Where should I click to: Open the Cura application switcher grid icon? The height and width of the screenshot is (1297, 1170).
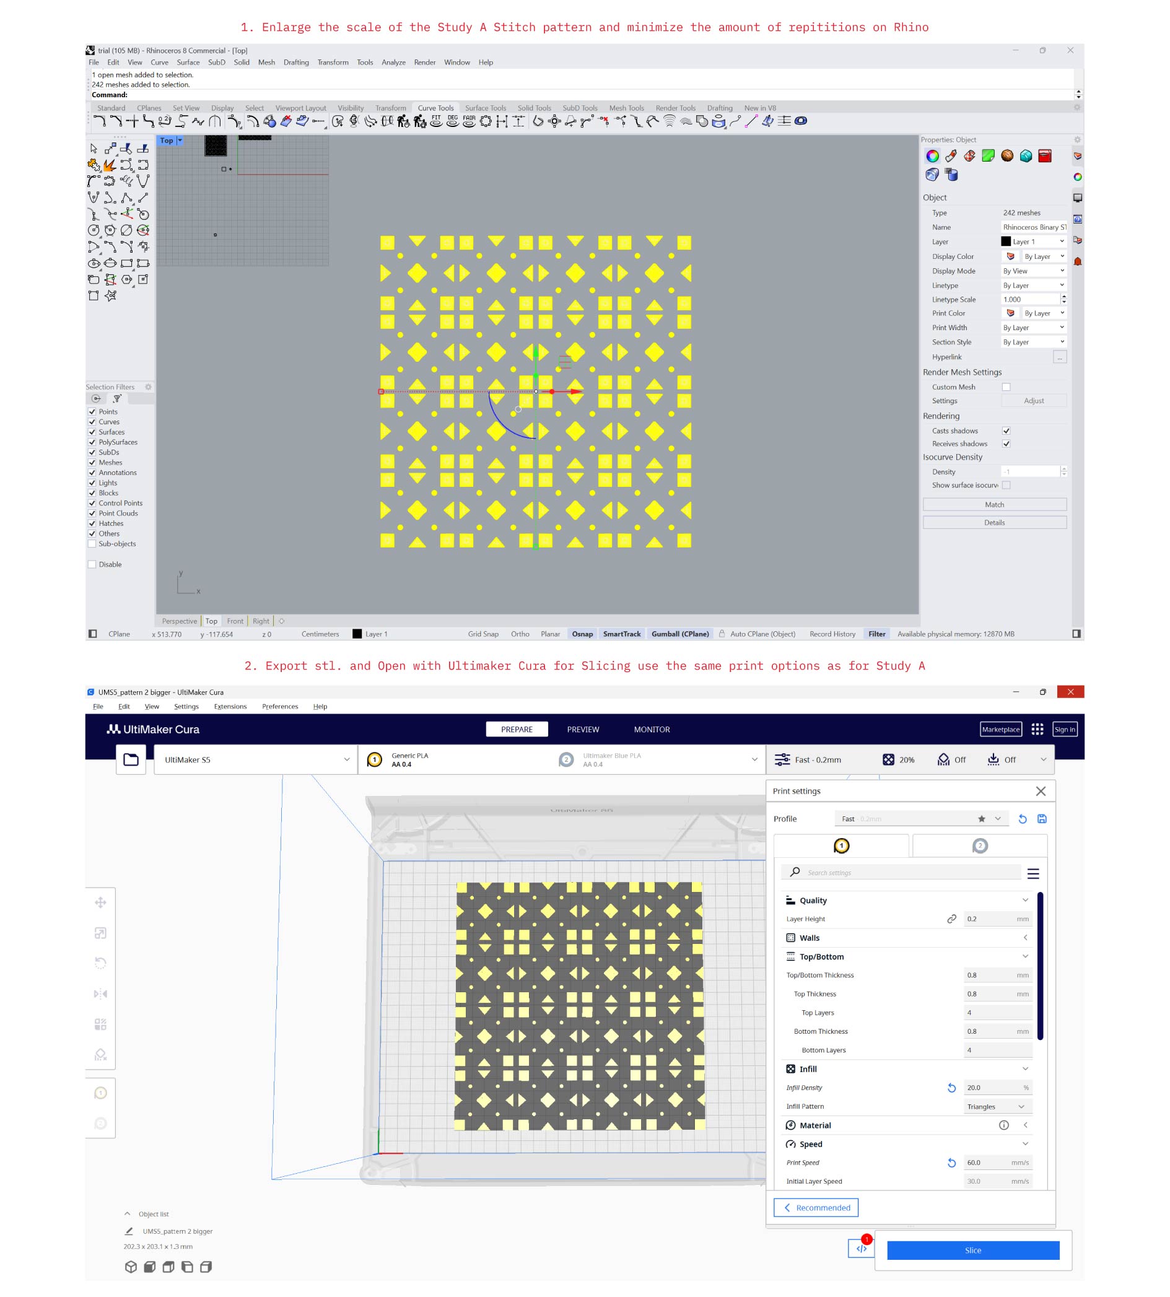pyautogui.click(x=1037, y=729)
